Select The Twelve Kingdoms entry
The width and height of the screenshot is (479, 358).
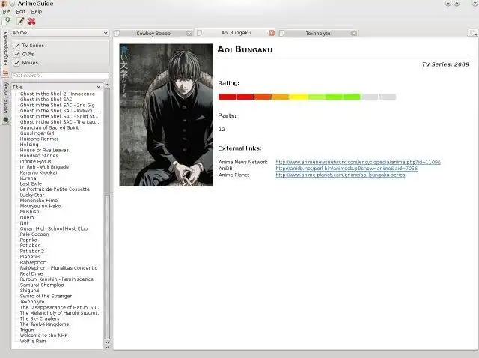(x=44, y=324)
